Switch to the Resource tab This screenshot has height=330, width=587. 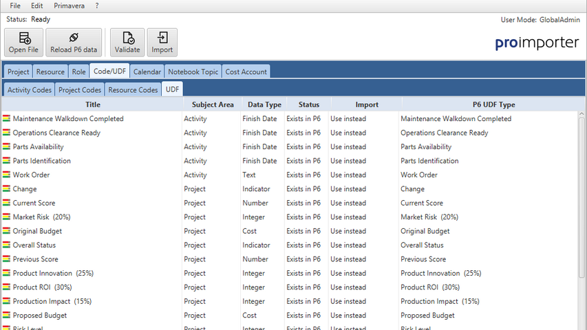[x=50, y=71]
